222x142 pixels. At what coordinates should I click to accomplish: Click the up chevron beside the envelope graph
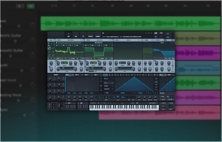[x=101, y=81]
